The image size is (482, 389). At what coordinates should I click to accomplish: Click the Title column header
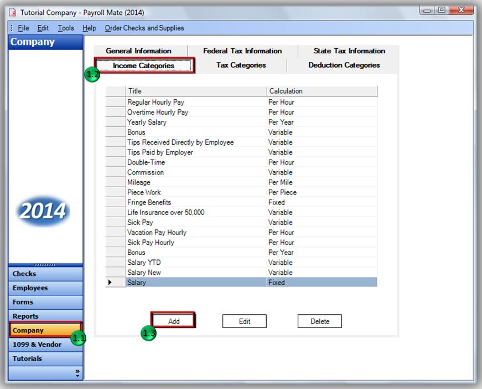(196, 91)
